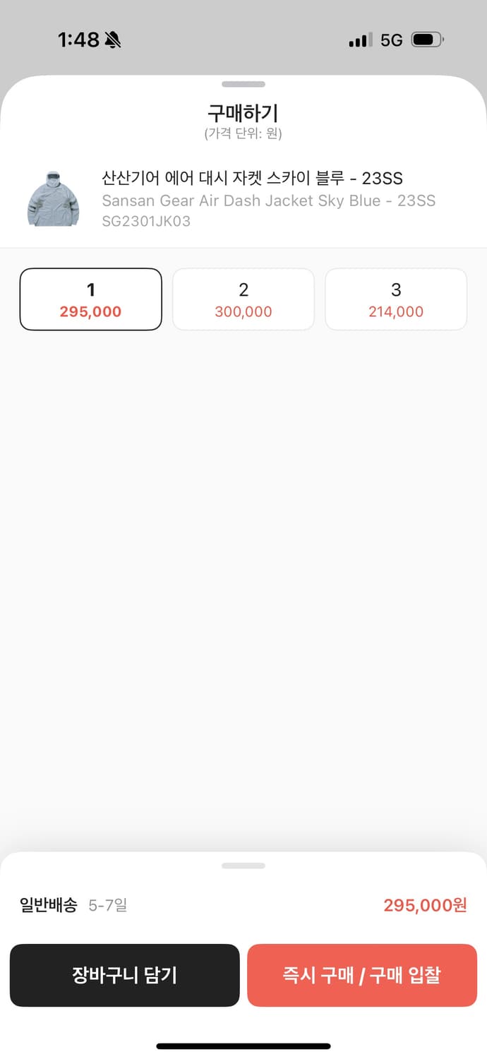Choose size option 3 priced 214,000
The height and width of the screenshot is (1059, 487).
tap(396, 299)
